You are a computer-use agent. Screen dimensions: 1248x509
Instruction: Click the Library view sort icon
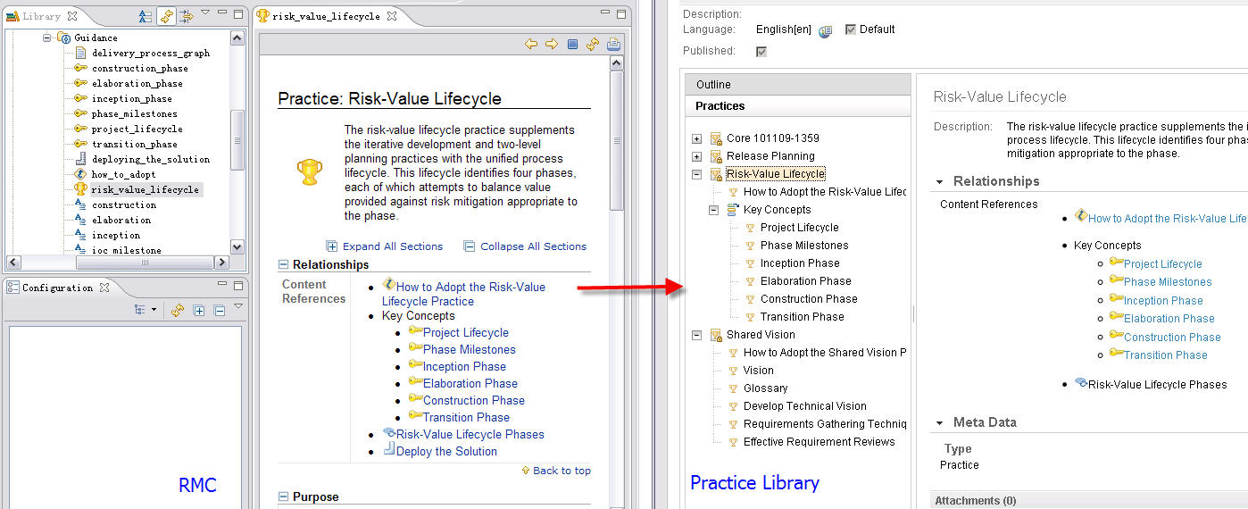146,16
